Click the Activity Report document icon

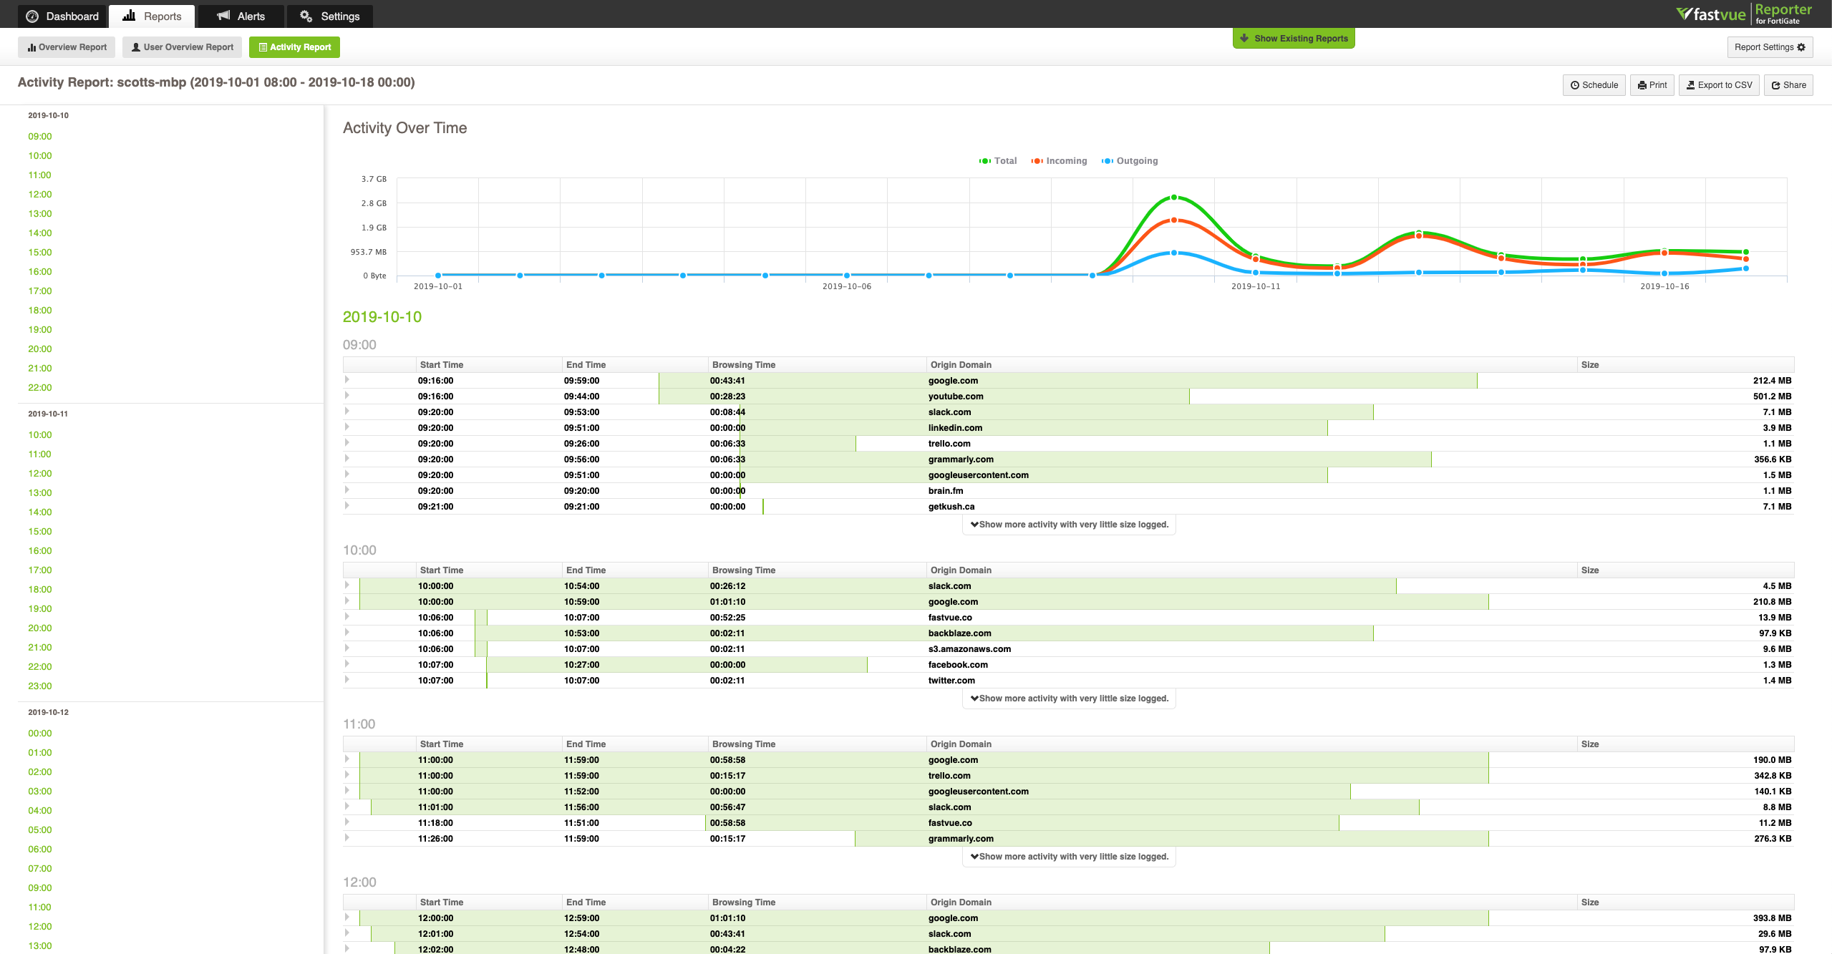(x=263, y=47)
